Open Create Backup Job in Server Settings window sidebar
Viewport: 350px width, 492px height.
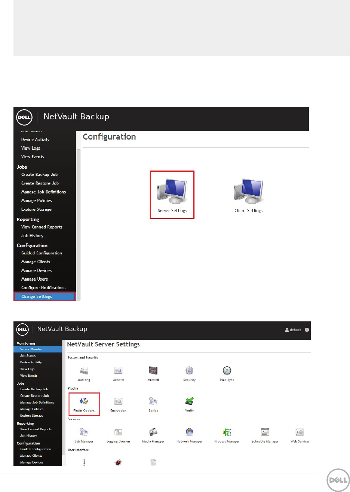click(34, 389)
